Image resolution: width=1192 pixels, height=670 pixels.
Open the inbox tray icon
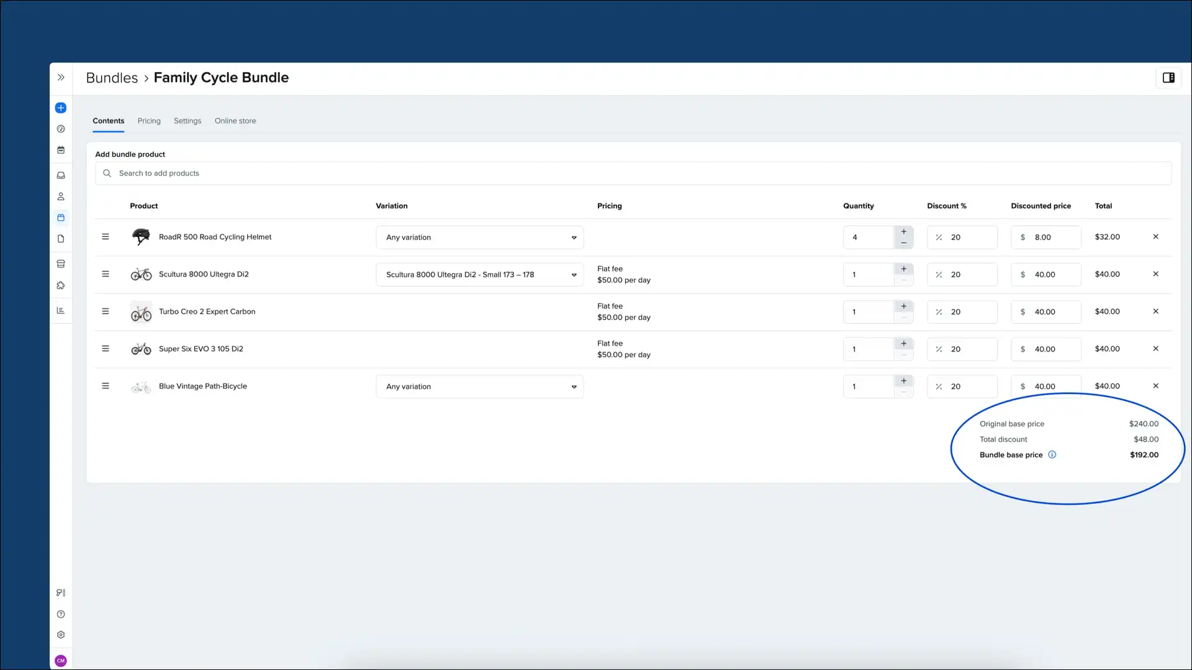pyautogui.click(x=60, y=175)
